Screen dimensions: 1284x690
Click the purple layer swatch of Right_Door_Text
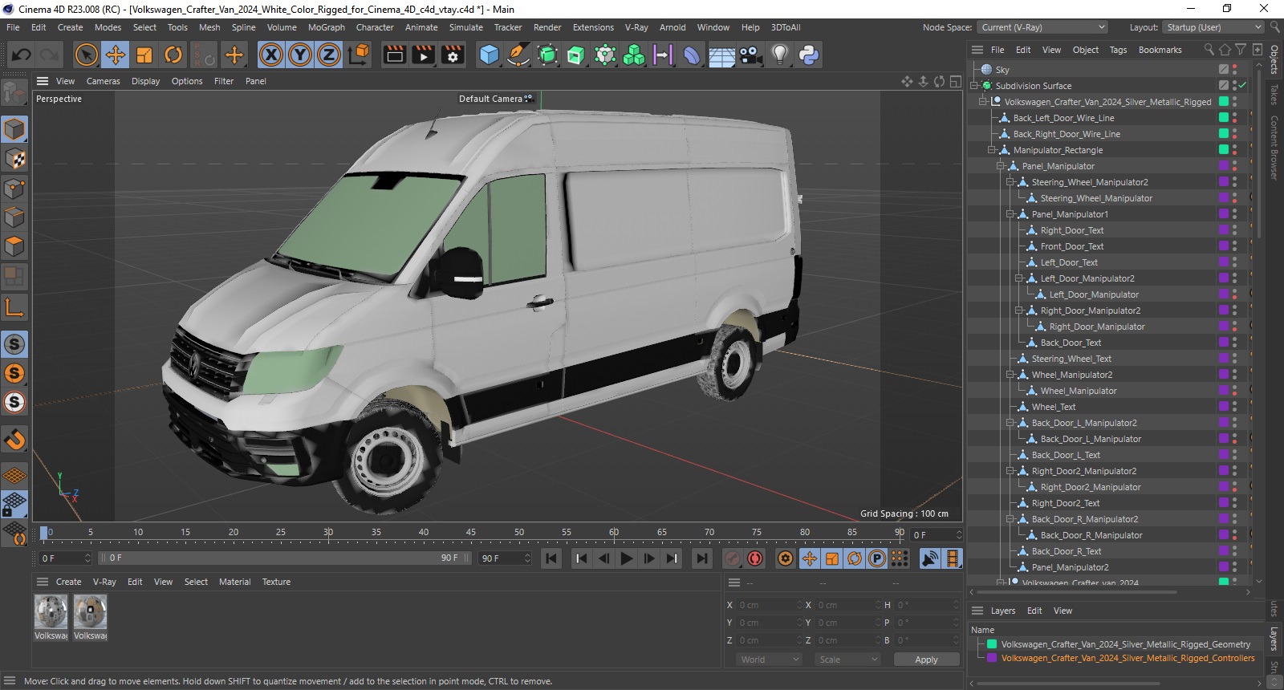click(x=1224, y=229)
